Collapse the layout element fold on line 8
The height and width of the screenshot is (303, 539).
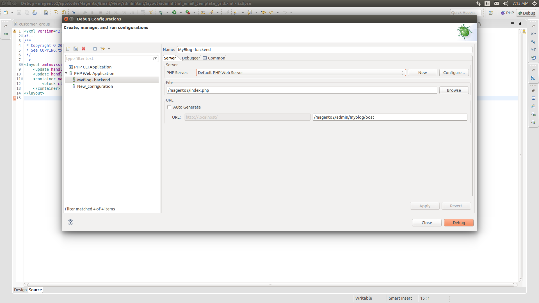click(x=22, y=65)
